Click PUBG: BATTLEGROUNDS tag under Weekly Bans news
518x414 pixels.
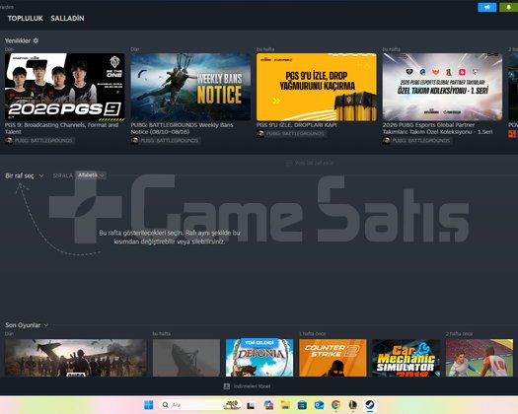(165, 140)
